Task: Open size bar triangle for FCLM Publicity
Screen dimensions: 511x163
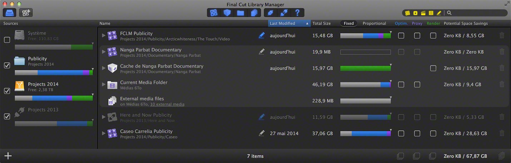Action: point(391,32)
